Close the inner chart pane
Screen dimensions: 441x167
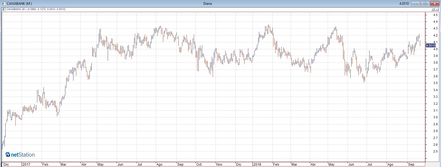click(437, 10)
